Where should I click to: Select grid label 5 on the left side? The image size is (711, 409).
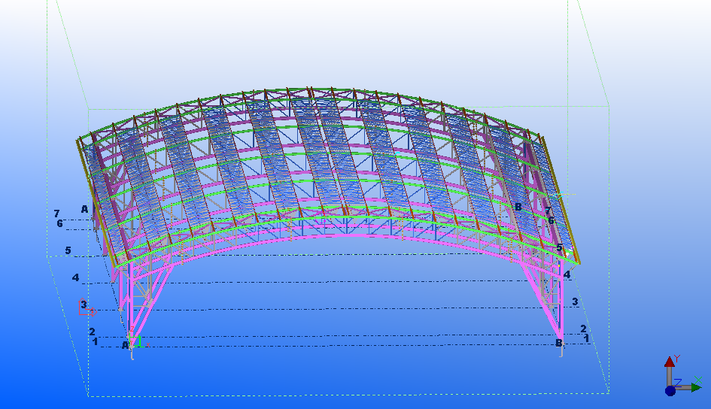coord(68,250)
